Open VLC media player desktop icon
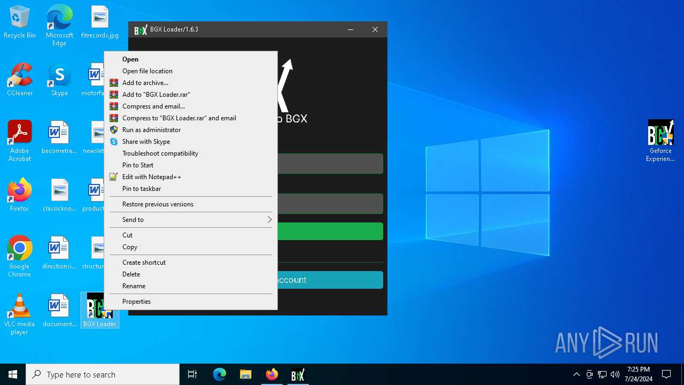The width and height of the screenshot is (684, 385). [x=20, y=314]
